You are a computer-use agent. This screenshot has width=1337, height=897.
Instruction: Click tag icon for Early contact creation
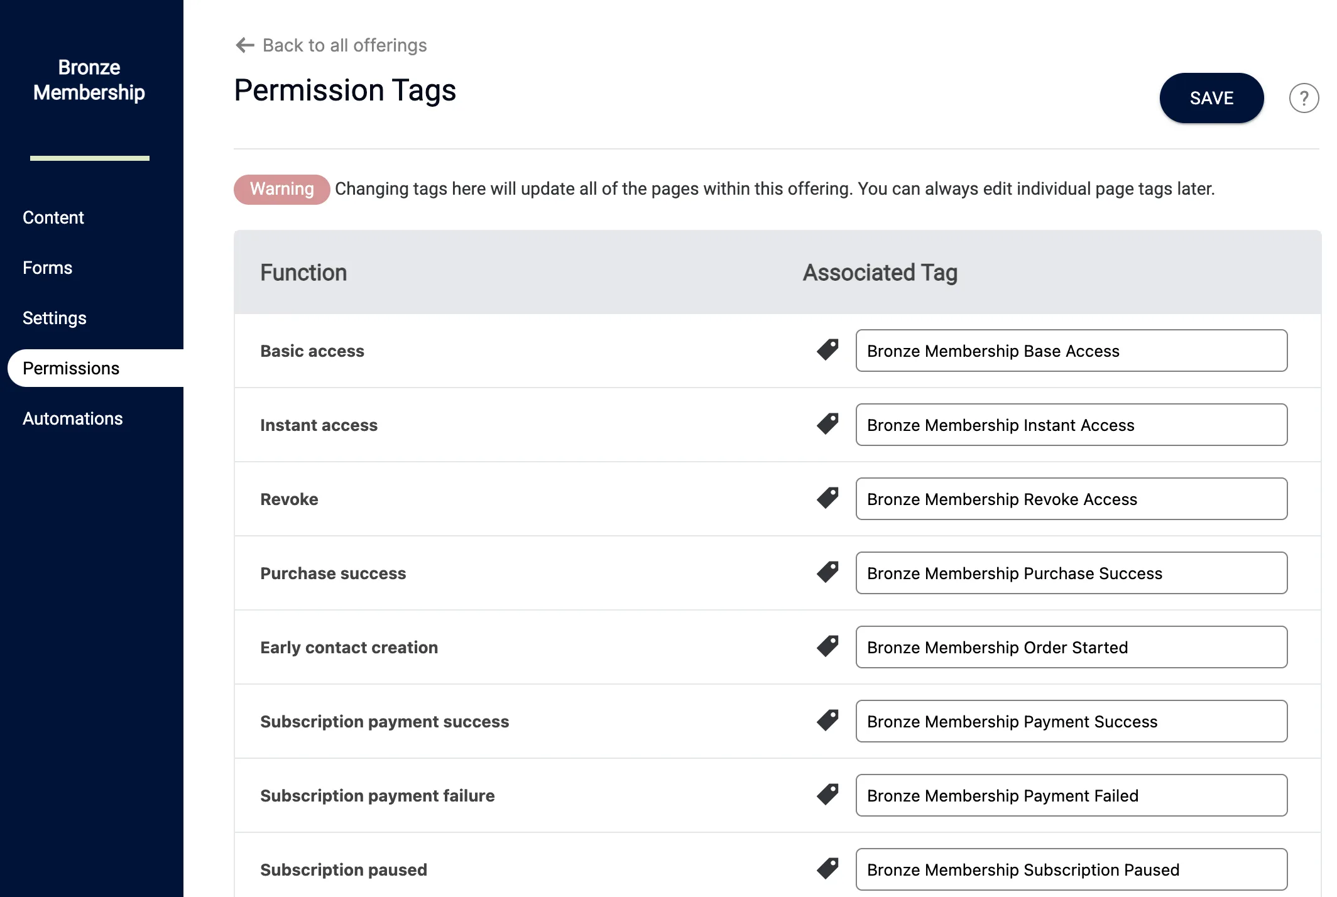(827, 646)
